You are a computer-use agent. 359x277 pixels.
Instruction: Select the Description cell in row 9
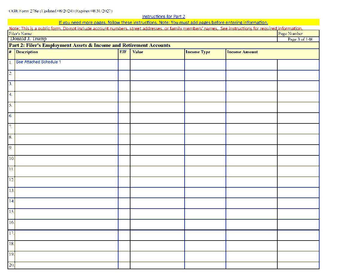tap(66, 150)
